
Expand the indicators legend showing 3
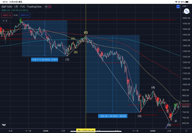click(5, 21)
